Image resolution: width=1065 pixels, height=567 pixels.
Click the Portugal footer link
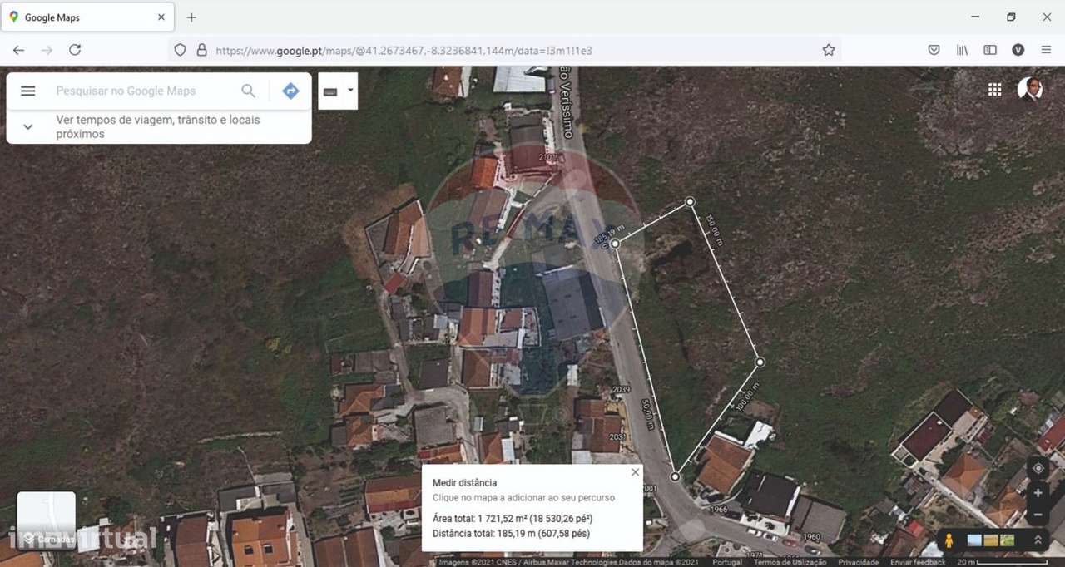point(727,562)
